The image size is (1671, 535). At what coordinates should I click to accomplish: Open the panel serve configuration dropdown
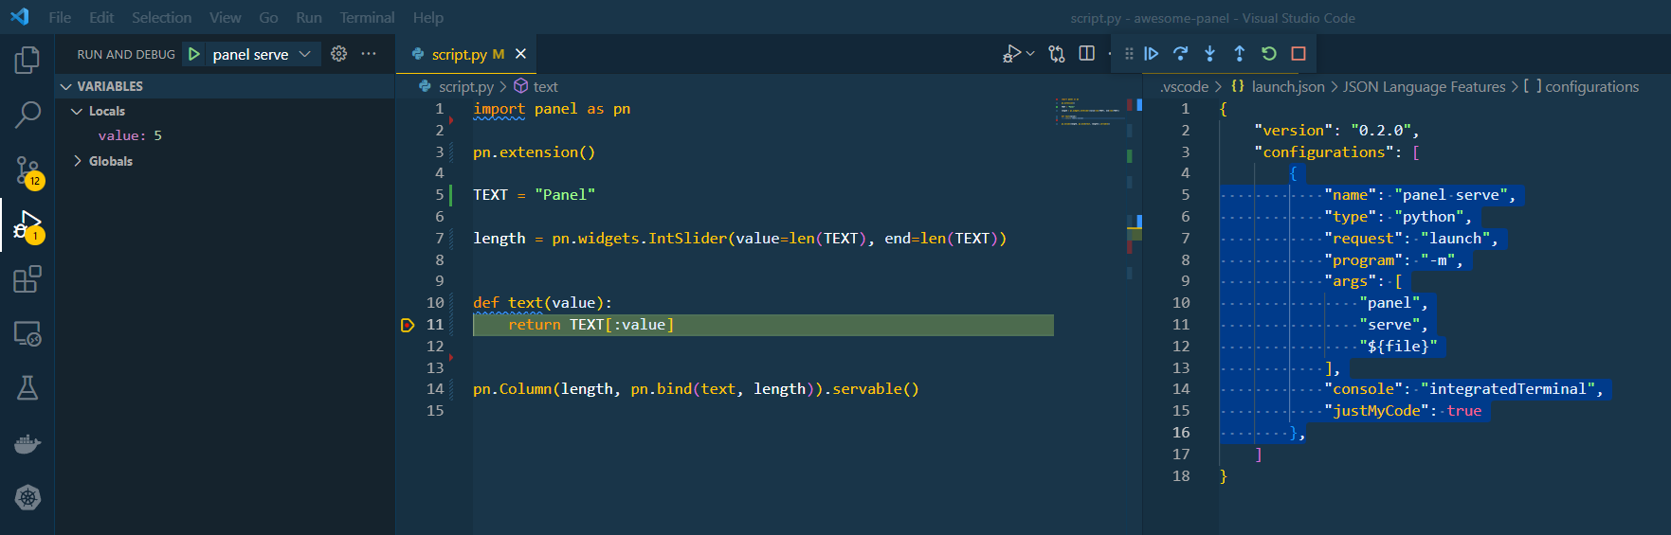pos(262,54)
